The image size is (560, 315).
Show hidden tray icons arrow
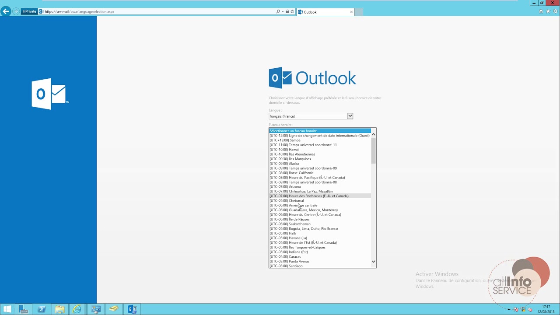[509, 310]
